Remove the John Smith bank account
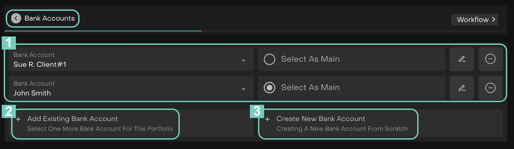 pyautogui.click(x=490, y=88)
